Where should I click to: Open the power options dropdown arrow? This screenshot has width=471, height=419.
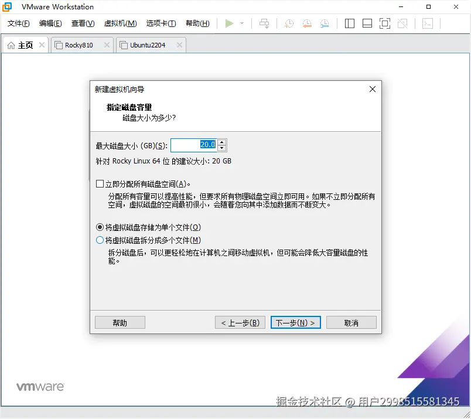tap(242, 23)
